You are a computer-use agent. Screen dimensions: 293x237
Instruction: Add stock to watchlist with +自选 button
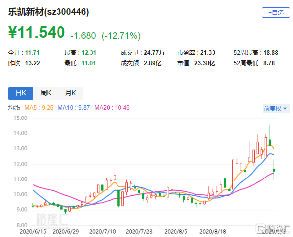pyautogui.click(x=276, y=13)
